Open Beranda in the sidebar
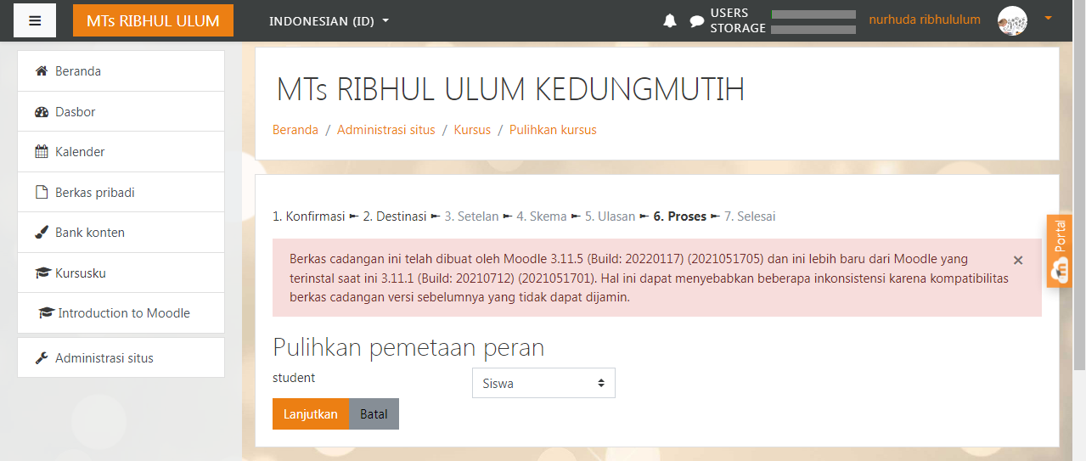 coord(121,71)
